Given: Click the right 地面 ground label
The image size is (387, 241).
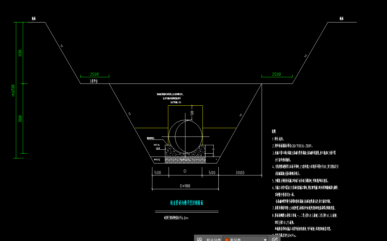Looking at the screenshot, I should [341, 19].
